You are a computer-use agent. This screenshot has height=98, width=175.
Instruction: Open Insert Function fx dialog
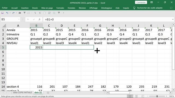click(x=39, y=19)
